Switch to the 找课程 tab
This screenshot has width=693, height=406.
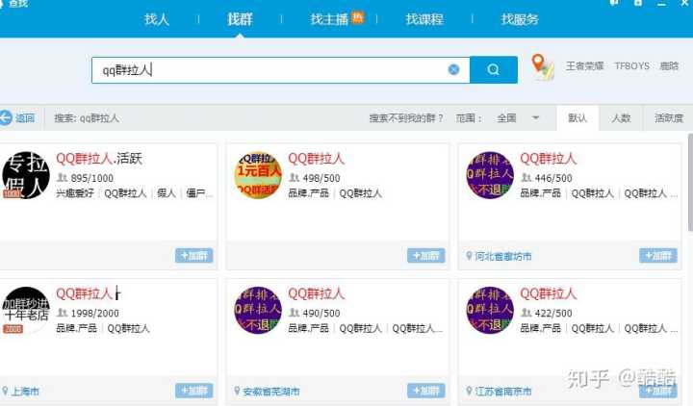coord(424,19)
